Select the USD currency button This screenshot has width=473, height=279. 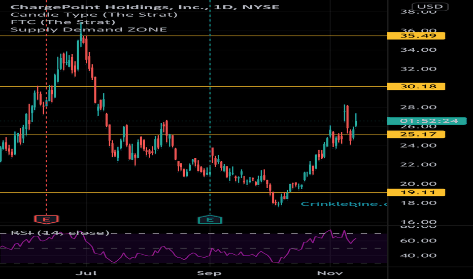(x=430, y=6)
